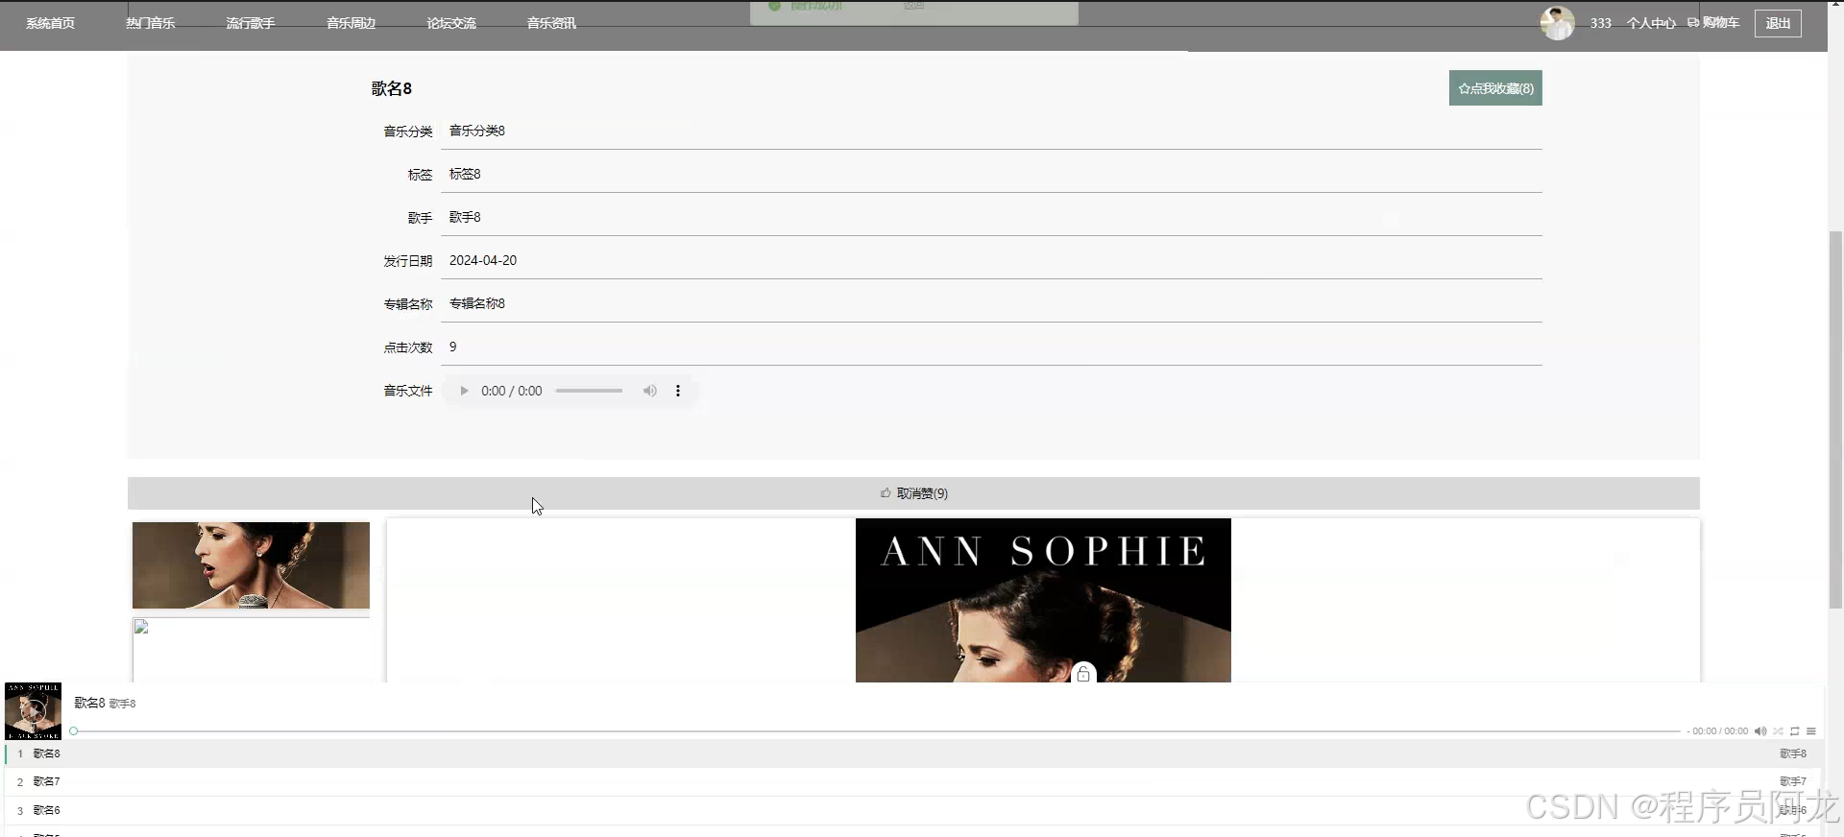Select playlist row 歌名8

pos(913,753)
